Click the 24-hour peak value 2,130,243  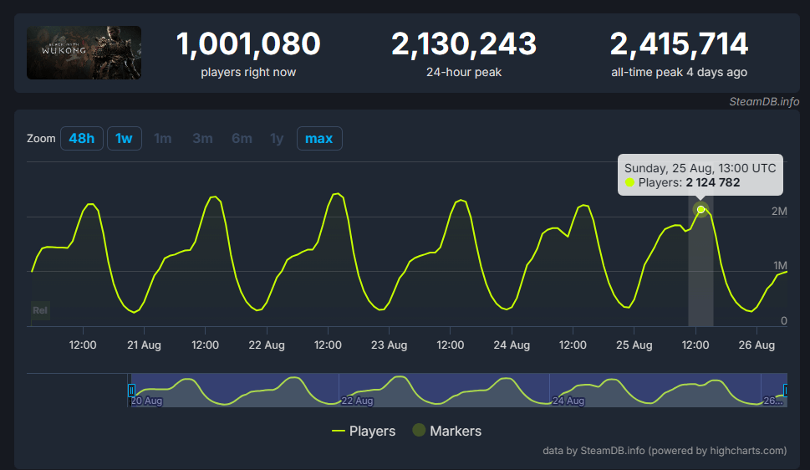pyautogui.click(x=464, y=44)
